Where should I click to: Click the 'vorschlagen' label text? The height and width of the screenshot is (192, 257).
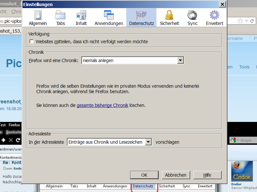tap(167, 142)
